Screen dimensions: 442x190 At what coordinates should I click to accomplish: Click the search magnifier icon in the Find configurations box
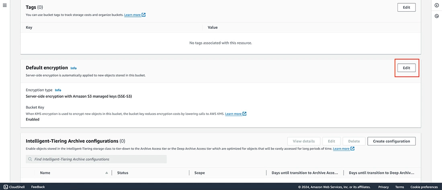30,159
